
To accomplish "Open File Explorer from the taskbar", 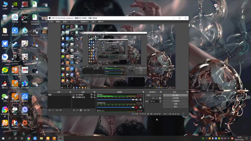I will point(41,138).
